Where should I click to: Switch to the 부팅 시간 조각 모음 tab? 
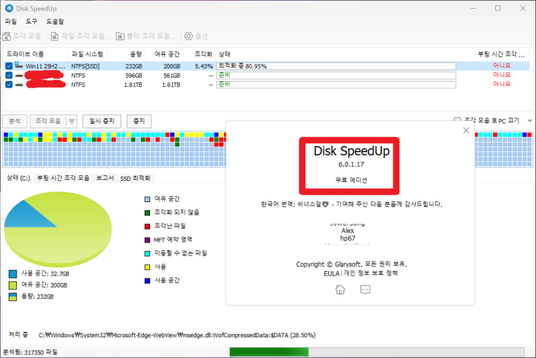(x=63, y=178)
